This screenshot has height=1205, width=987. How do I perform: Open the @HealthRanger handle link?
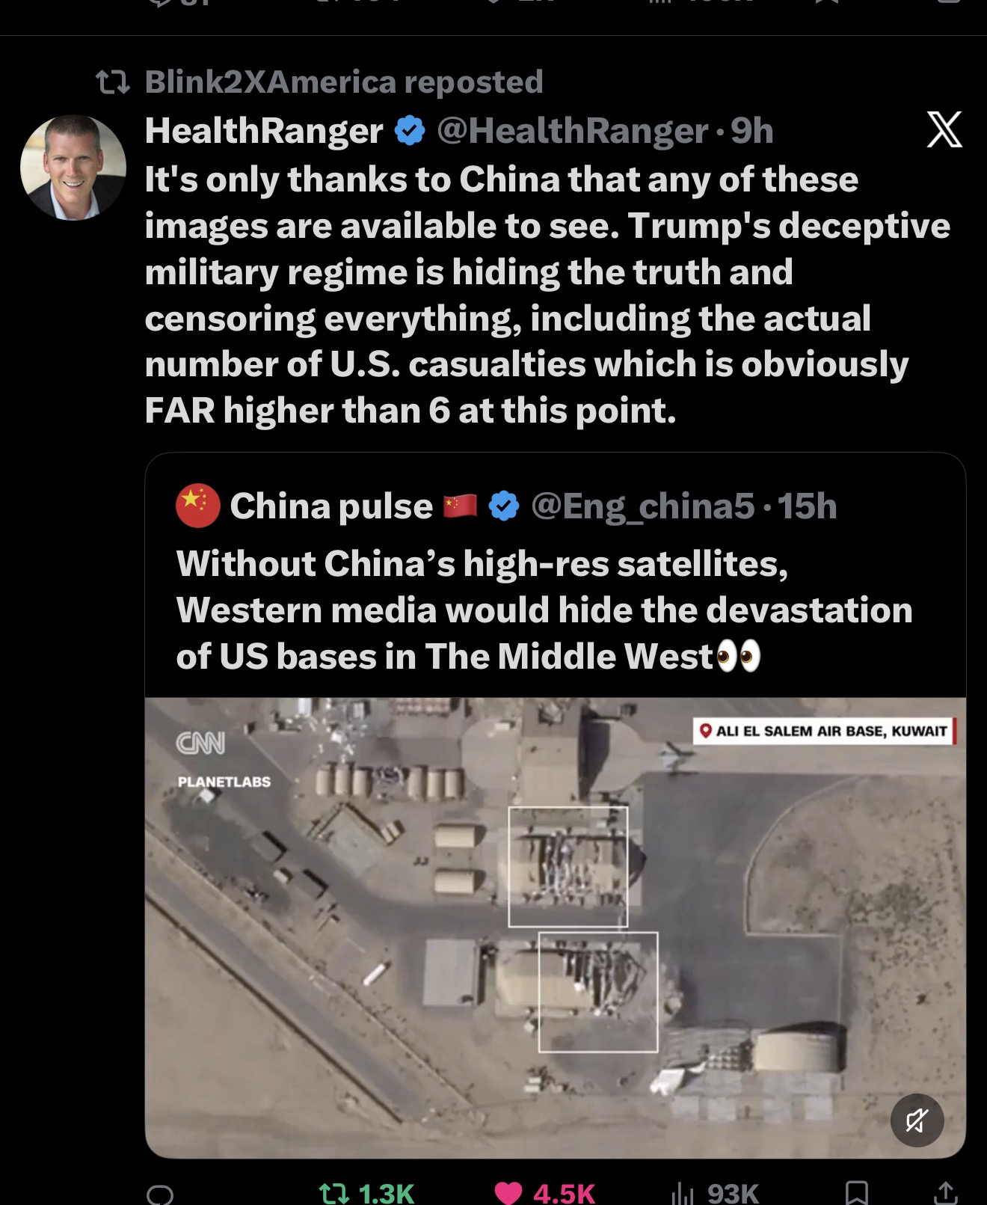tap(572, 131)
